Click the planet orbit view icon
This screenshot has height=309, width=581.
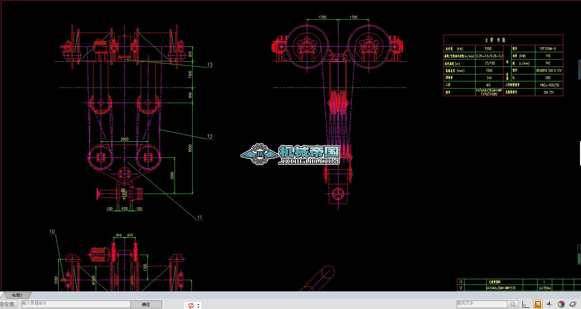coord(573,304)
